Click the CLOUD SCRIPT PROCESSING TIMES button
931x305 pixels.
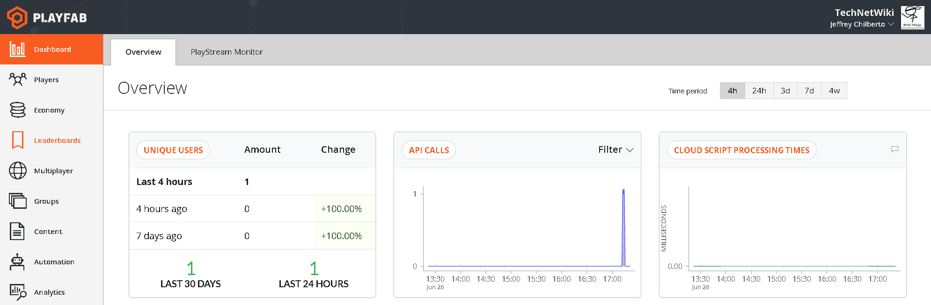[x=741, y=150]
